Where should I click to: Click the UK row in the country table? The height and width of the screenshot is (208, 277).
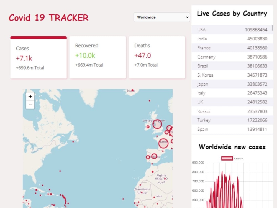tap(232, 102)
